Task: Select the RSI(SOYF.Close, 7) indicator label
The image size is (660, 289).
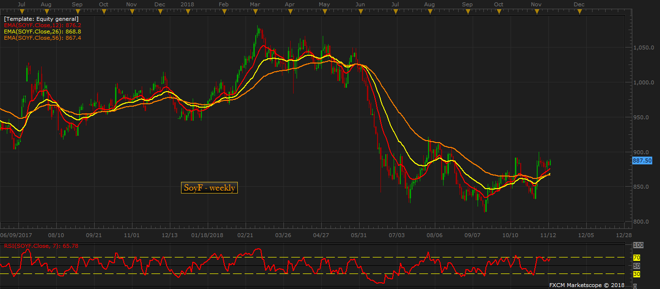Action: coord(41,246)
